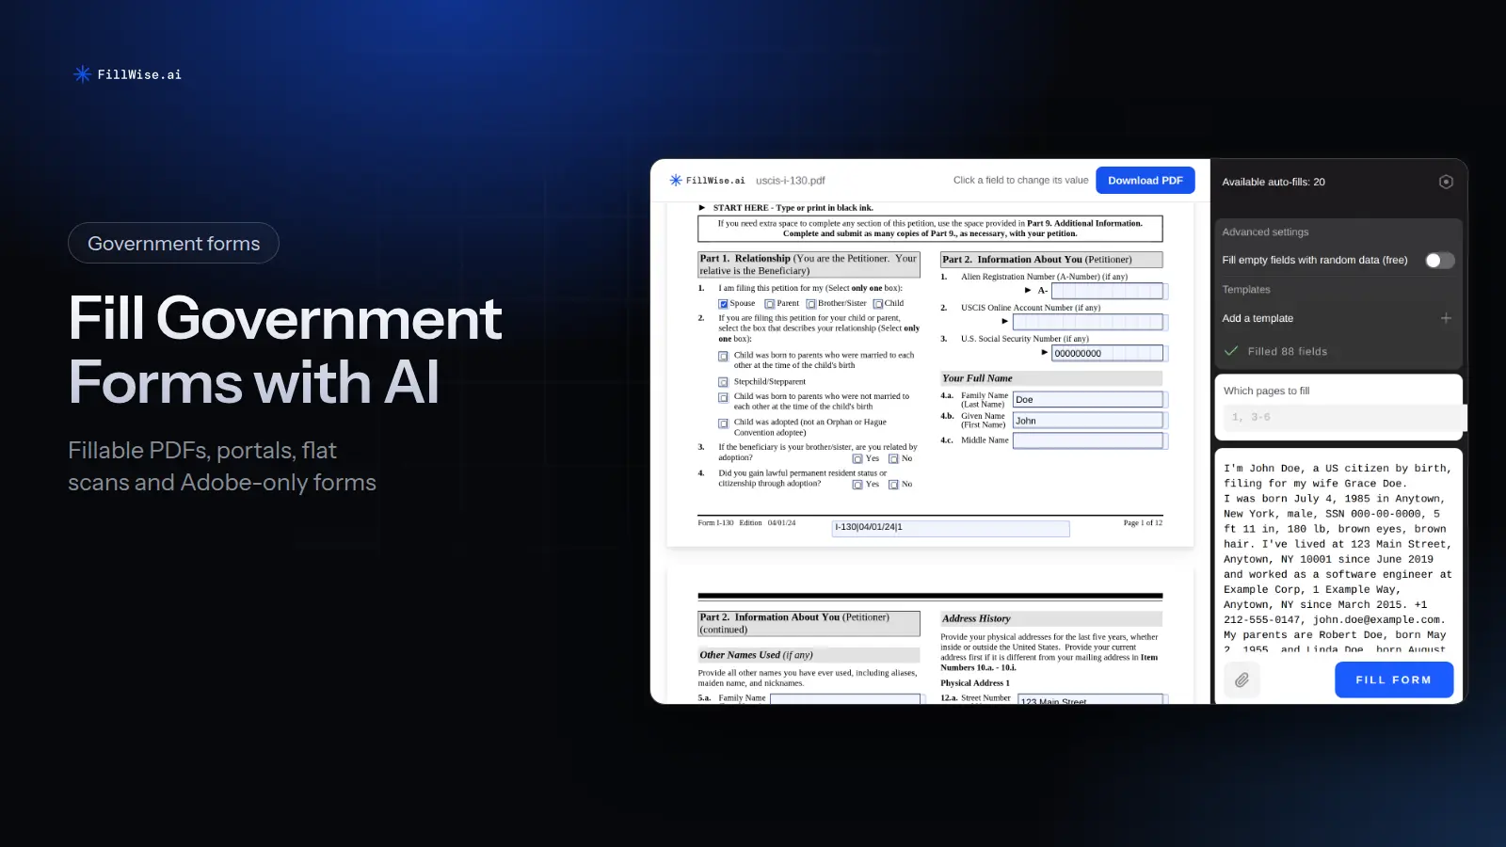Click the Advanced settings heading
Image resolution: width=1506 pixels, height=847 pixels.
[1265, 232]
